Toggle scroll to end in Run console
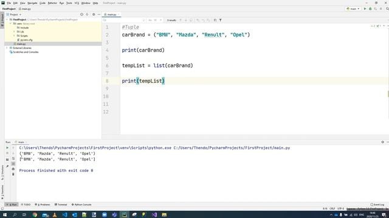 click(13, 163)
